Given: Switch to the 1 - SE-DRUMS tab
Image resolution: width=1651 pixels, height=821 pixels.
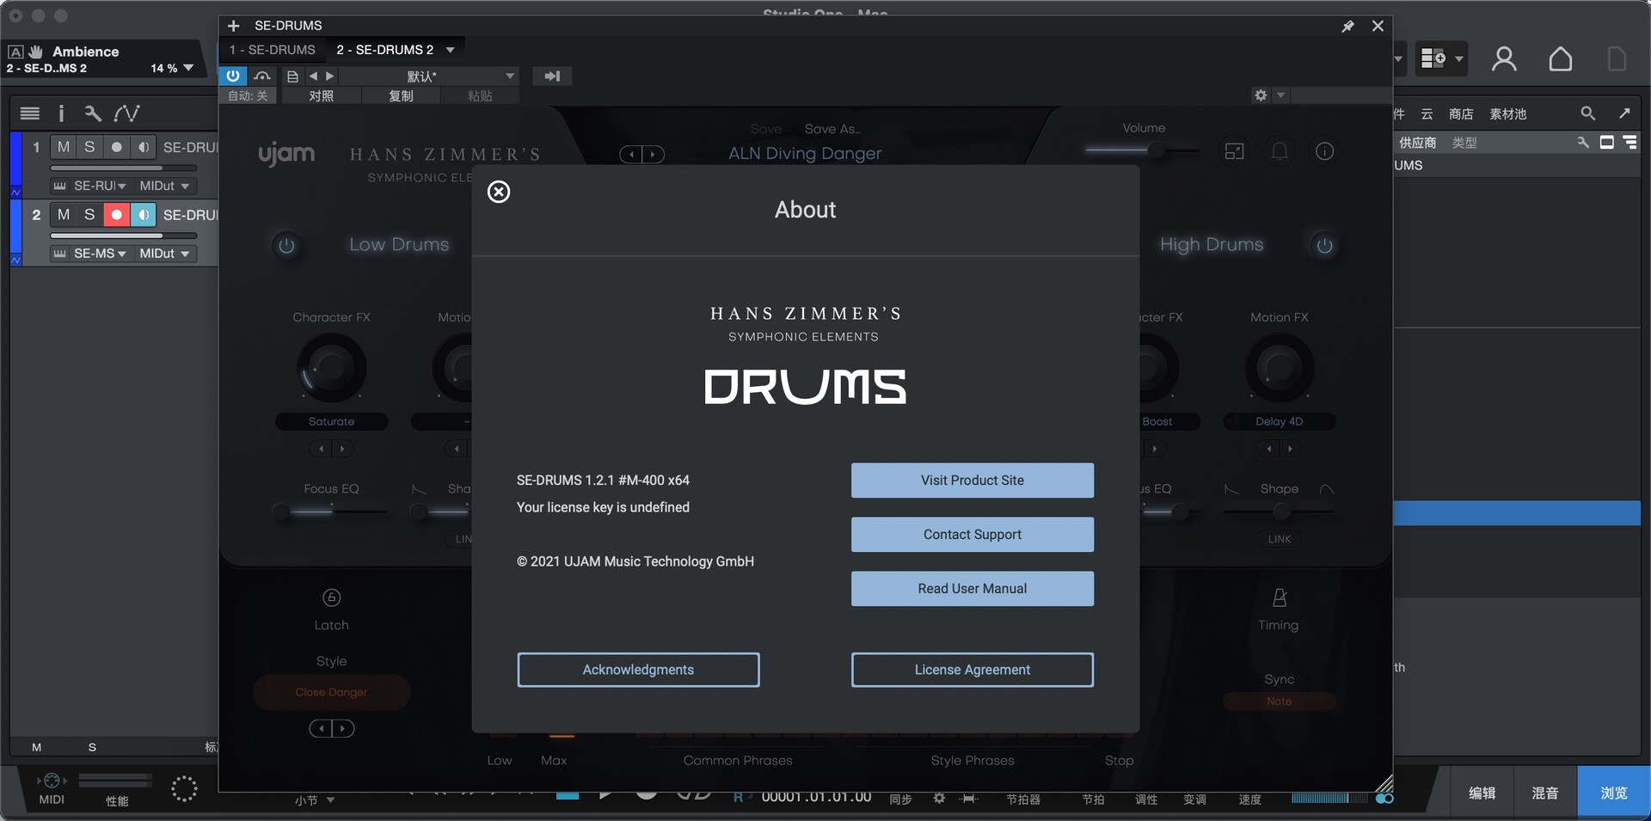Looking at the screenshot, I should pyautogui.click(x=273, y=50).
